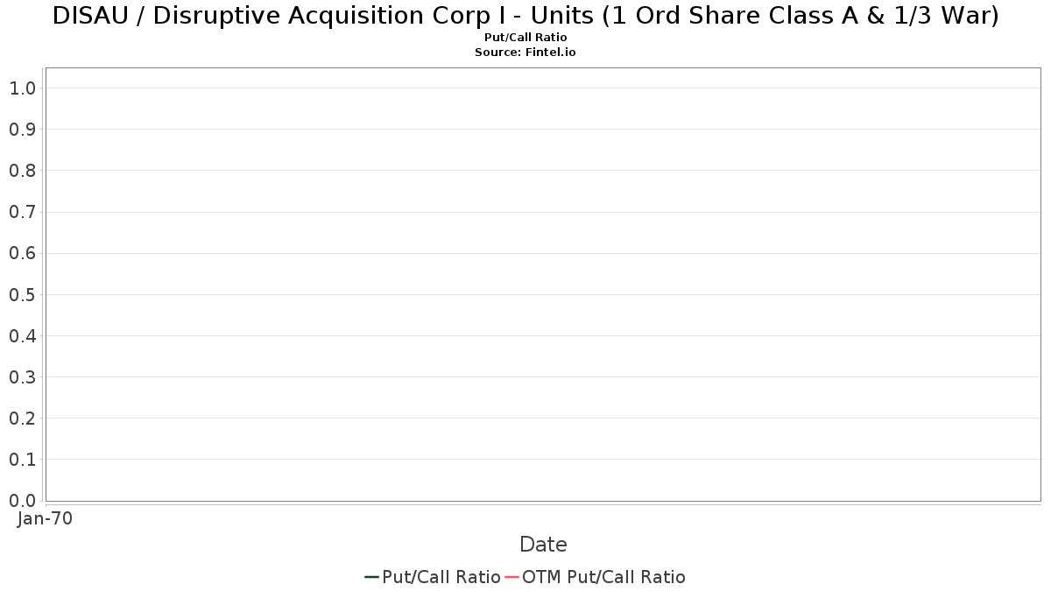The width and height of the screenshot is (1051, 591).
Task: Click the Put/Call Ratio subtitle
Action: (525, 38)
